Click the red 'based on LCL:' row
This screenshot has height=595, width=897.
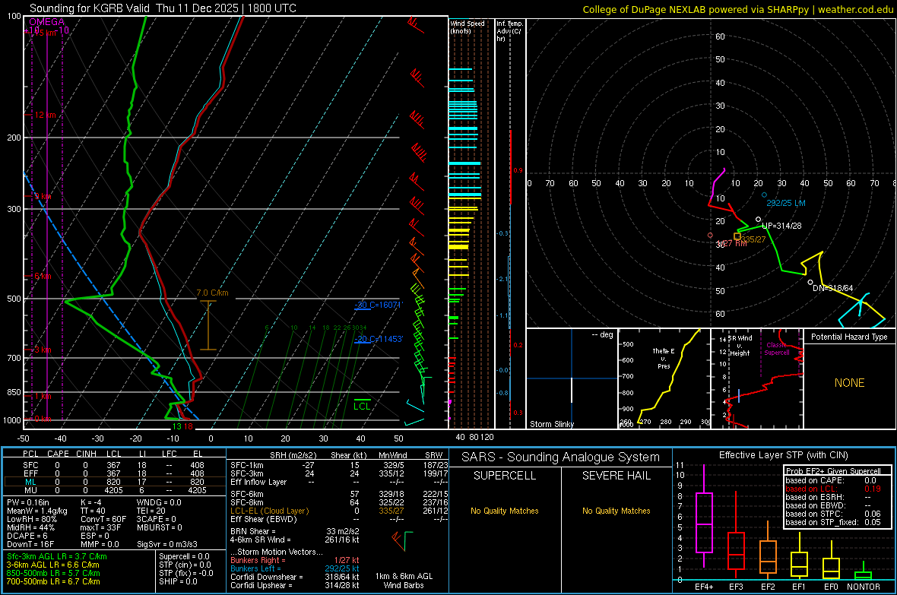tap(833, 489)
